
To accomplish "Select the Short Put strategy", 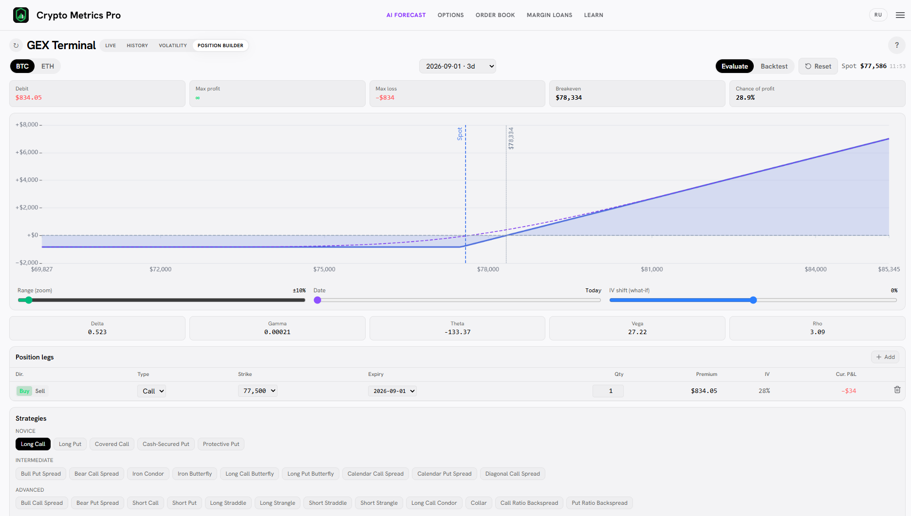I will [x=185, y=503].
